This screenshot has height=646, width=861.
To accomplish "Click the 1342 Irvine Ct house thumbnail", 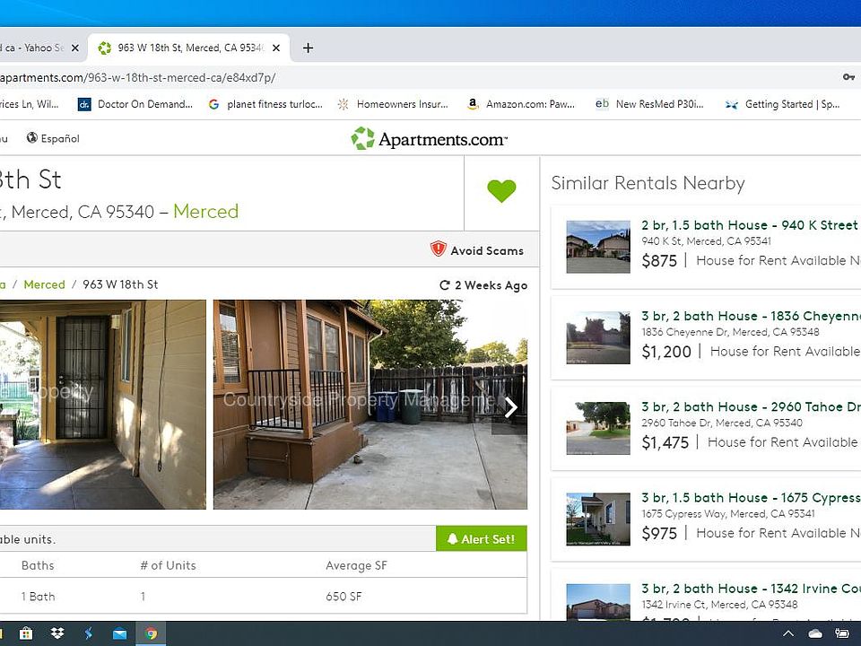I will click(x=598, y=602).
